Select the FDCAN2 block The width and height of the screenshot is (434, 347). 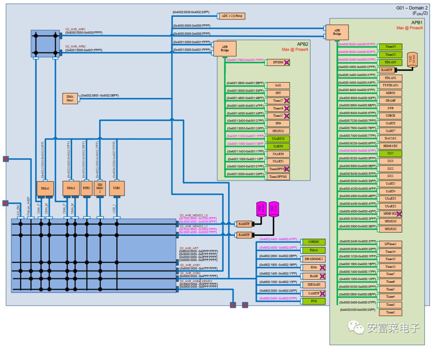(x=390, y=78)
